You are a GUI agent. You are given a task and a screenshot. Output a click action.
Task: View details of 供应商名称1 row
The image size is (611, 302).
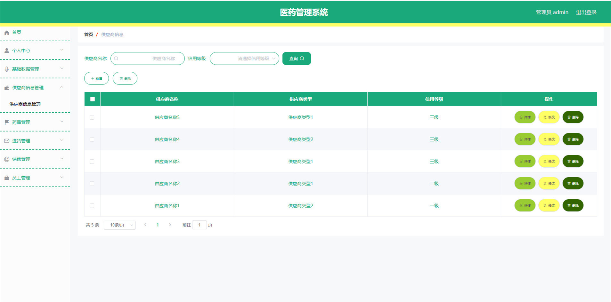coord(525,205)
